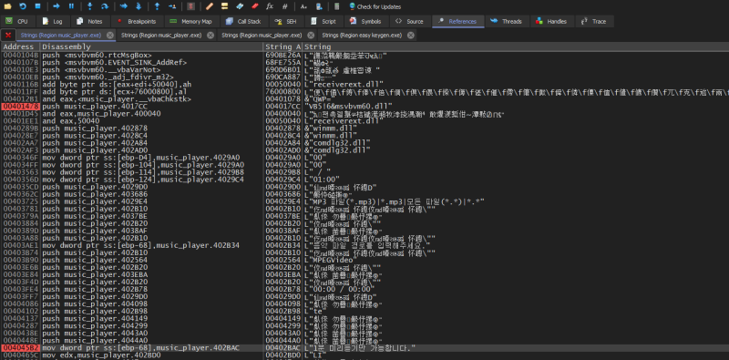Step over the next instruction
This screenshot has width=729, height=360.
click(x=105, y=6)
